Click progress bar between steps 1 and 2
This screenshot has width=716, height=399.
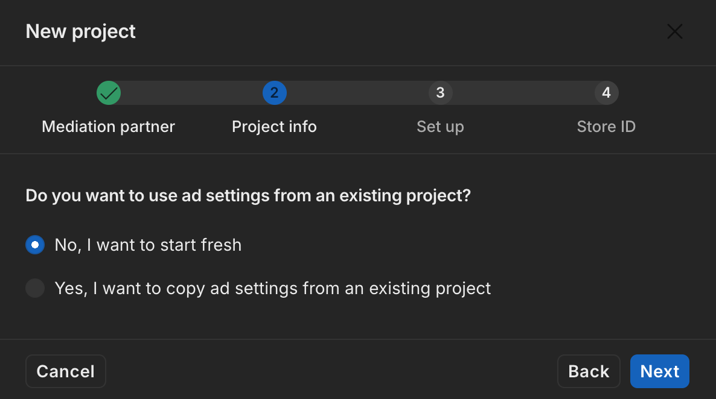pos(191,93)
